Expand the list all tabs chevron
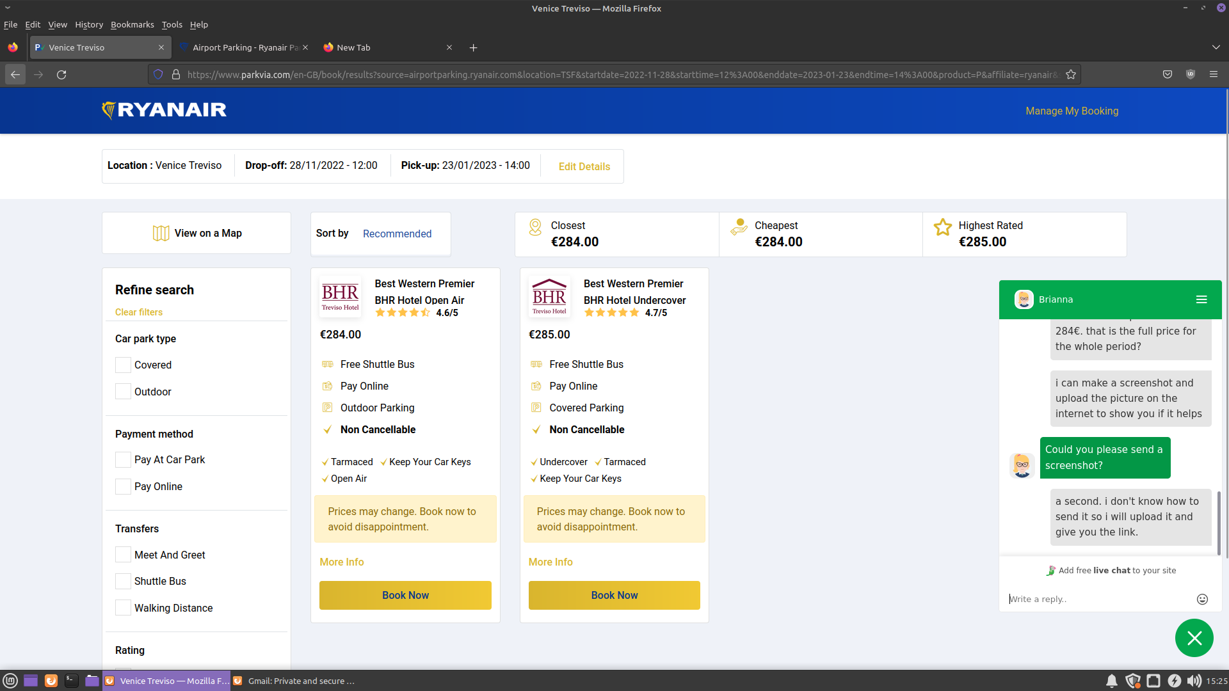This screenshot has width=1229, height=691. (x=1216, y=48)
